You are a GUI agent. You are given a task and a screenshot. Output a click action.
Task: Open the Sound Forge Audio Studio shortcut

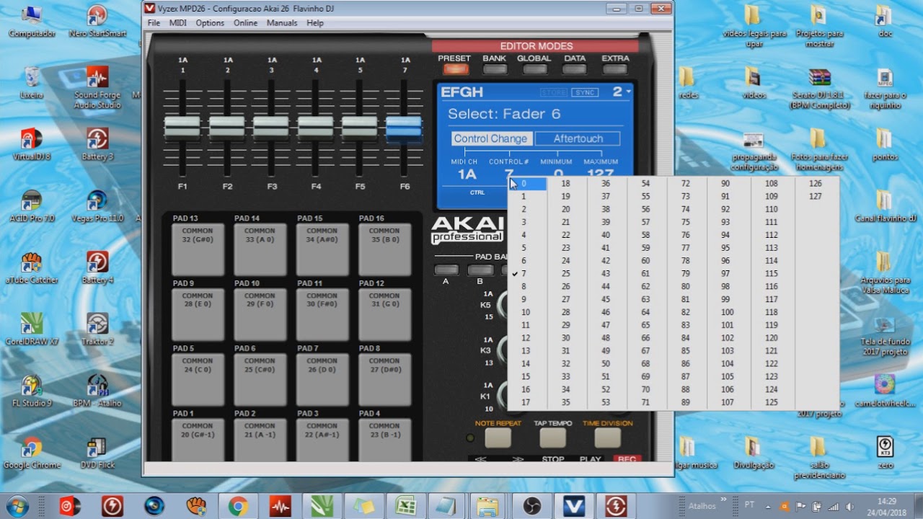97,88
